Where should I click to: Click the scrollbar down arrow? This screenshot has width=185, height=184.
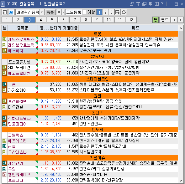point(181,181)
